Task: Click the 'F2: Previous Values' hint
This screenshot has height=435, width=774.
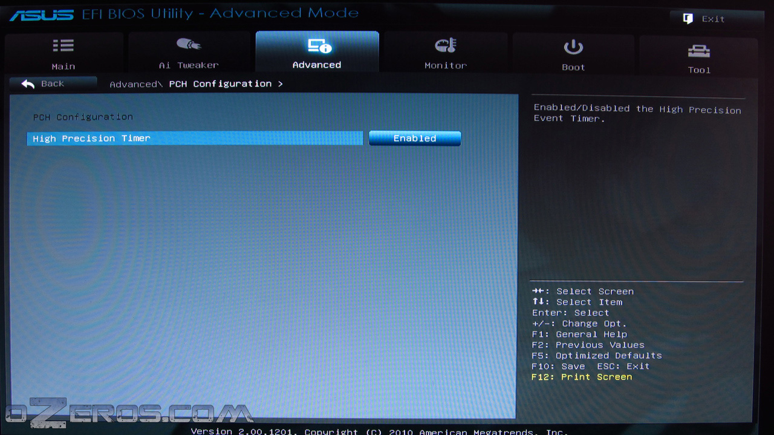Action: [588, 345]
